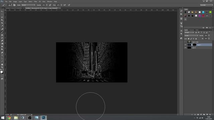Image resolution: width=214 pixels, height=120 pixels.
Task: Select the History Brush tool
Action: coord(2,38)
